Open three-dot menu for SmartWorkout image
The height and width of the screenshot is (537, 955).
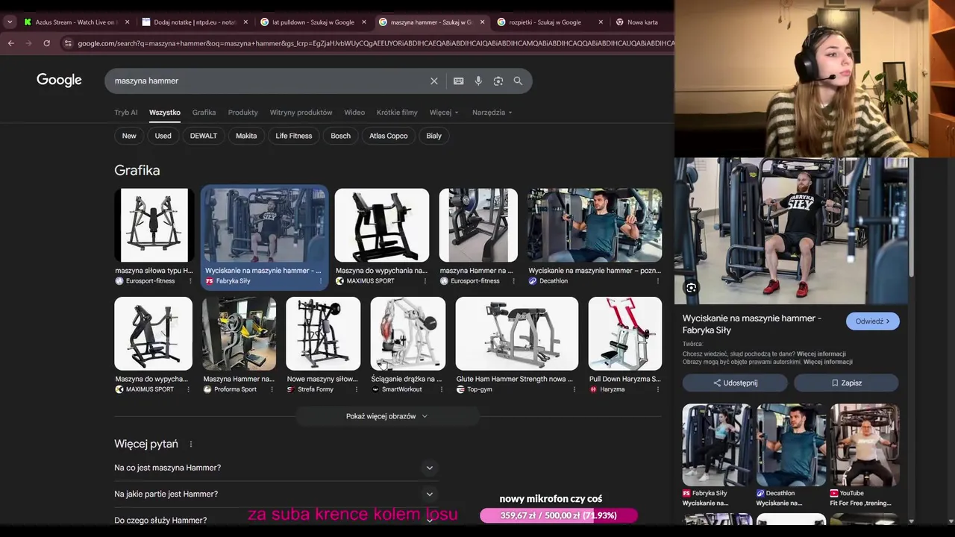(442, 389)
